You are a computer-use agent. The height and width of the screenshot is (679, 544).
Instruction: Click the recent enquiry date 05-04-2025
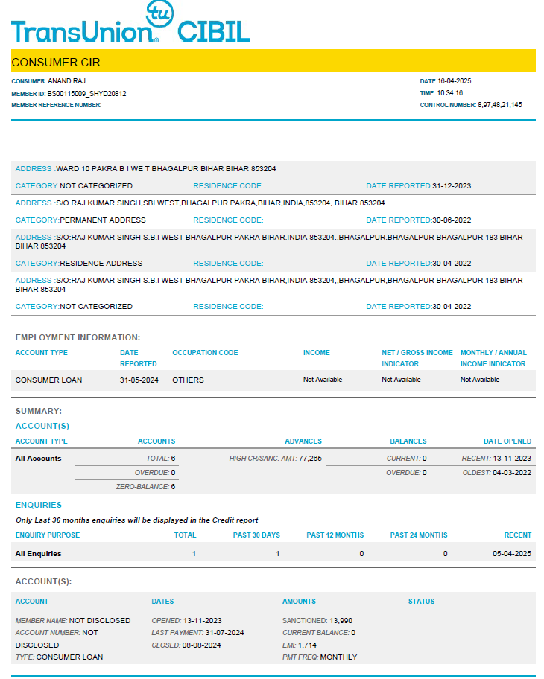pos(512,554)
